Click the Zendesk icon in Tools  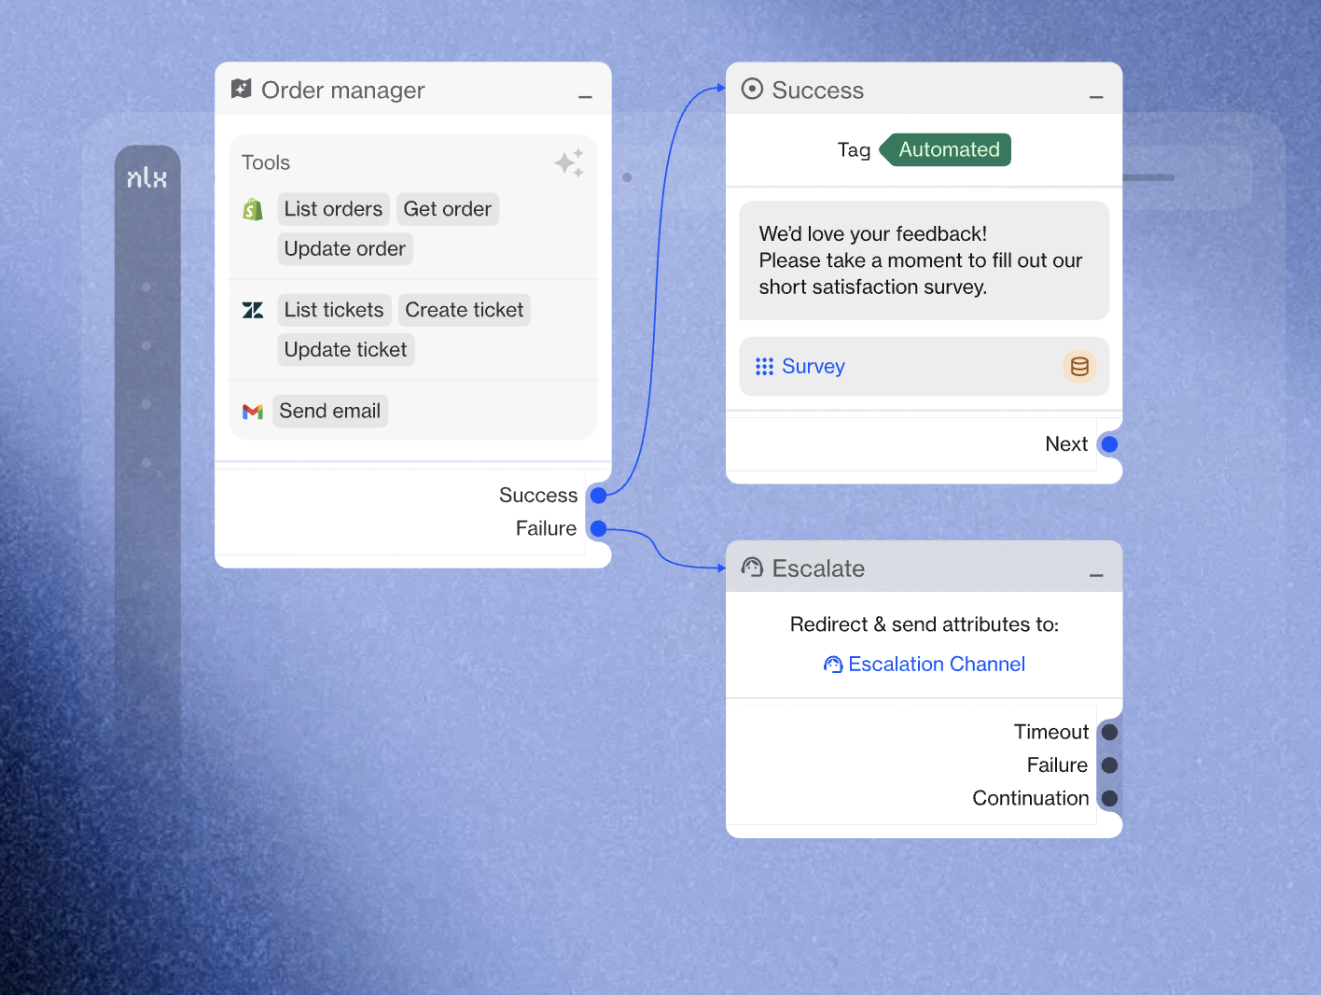pos(253,310)
